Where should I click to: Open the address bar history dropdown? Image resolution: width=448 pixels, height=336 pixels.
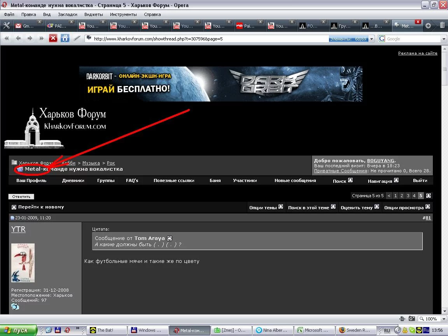pos(371,39)
